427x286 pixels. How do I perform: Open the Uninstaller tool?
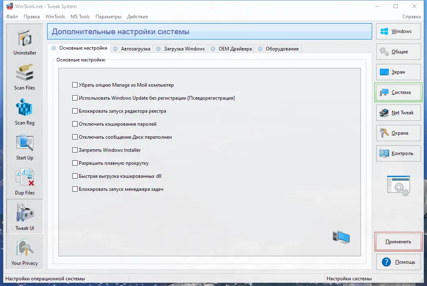click(x=24, y=41)
